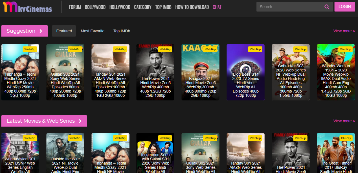This screenshot has height=173, width=358.
Task: Open Tribhanga poster in Suggestion row
Action: coord(20,72)
